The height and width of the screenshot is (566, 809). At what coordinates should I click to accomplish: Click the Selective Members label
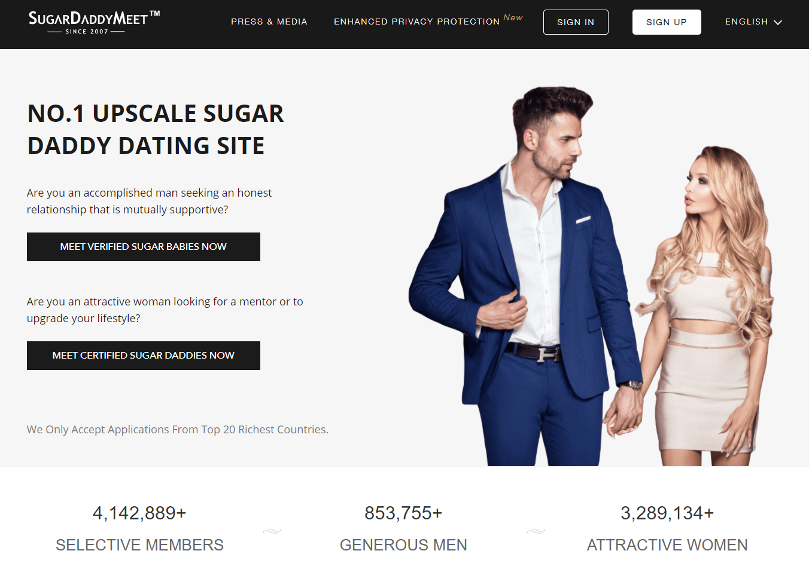pos(139,545)
